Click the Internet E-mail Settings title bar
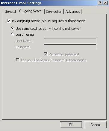 pyautogui.click(x=49, y=3)
